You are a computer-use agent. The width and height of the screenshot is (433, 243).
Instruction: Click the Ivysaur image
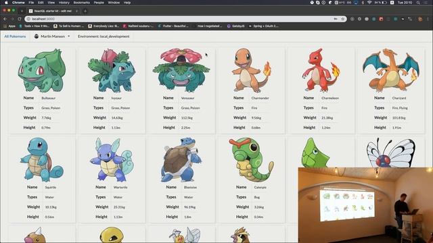(x=112, y=70)
